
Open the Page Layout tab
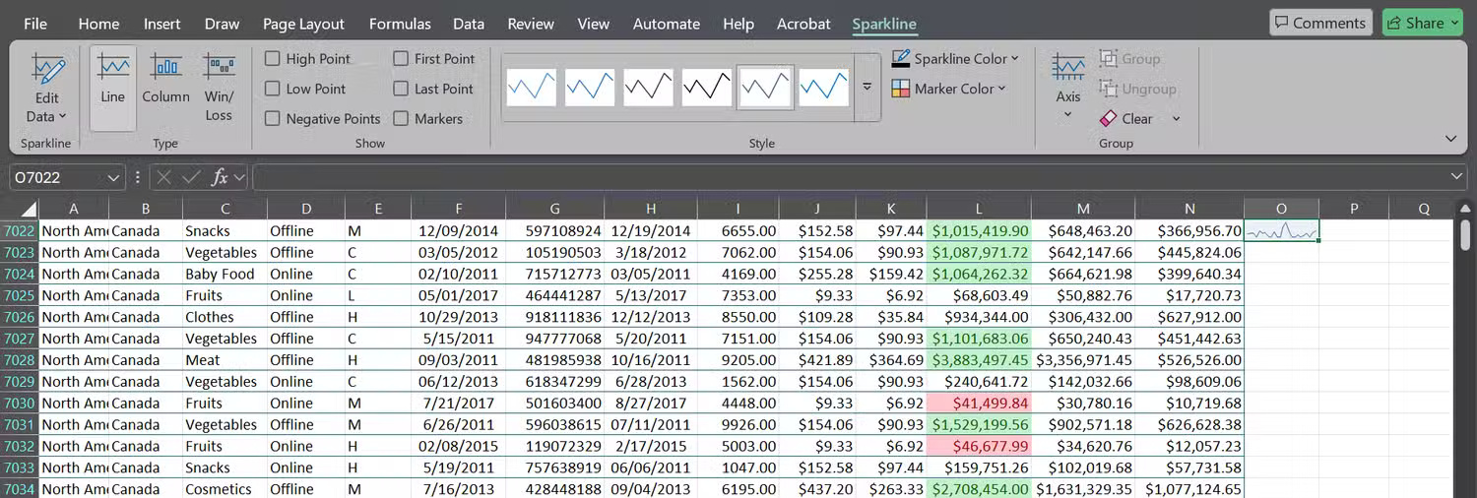(303, 24)
